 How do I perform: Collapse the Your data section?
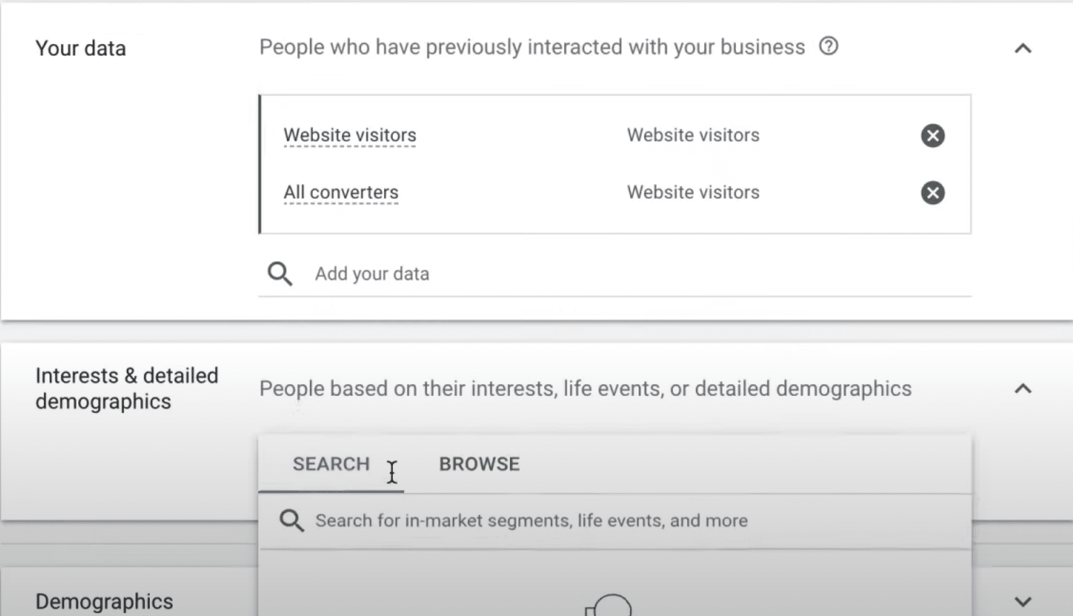coord(1022,48)
